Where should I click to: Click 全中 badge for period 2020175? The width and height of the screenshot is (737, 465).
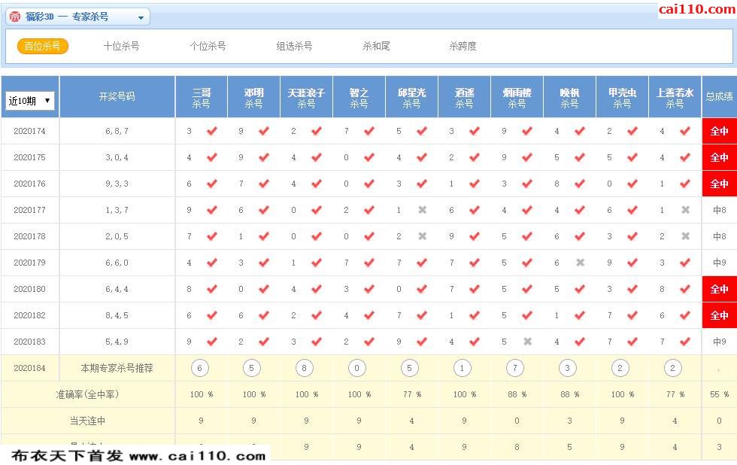click(x=720, y=157)
